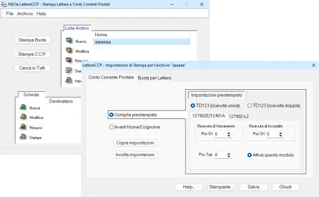
Task: Click the Cerca in Tutti button
Action: pyautogui.click(x=32, y=68)
